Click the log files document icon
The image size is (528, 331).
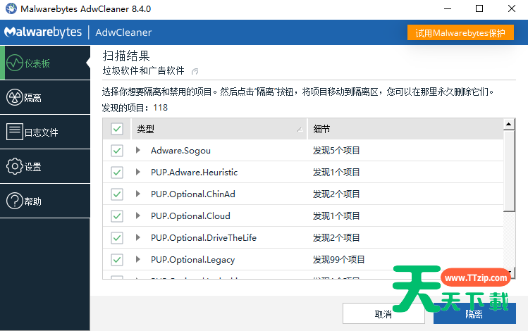pyautogui.click(x=15, y=132)
